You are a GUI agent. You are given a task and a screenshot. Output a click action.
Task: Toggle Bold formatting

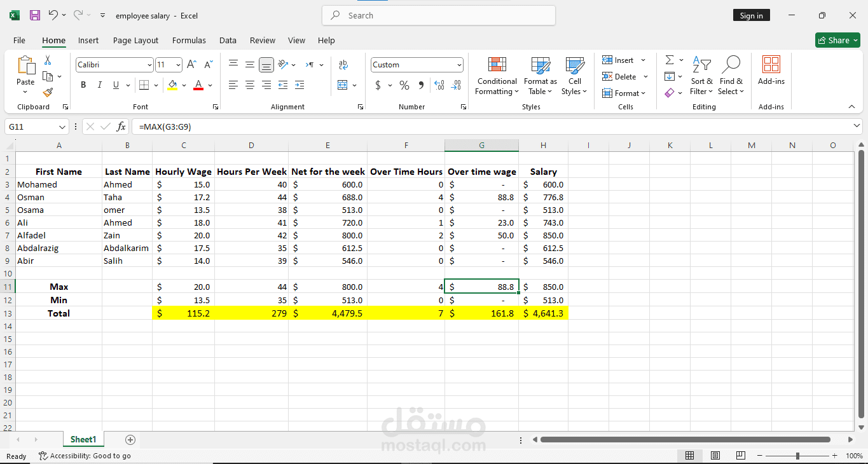83,85
